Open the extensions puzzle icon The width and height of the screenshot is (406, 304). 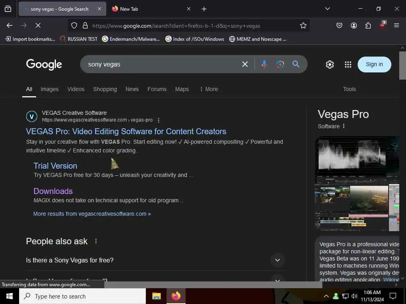pyautogui.click(x=368, y=25)
